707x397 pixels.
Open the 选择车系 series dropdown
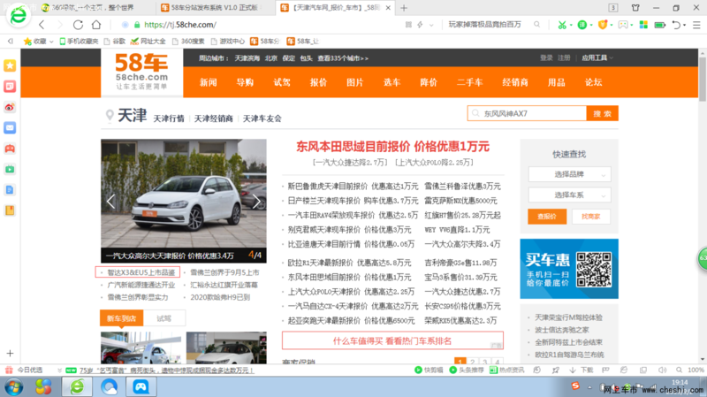click(569, 195)
